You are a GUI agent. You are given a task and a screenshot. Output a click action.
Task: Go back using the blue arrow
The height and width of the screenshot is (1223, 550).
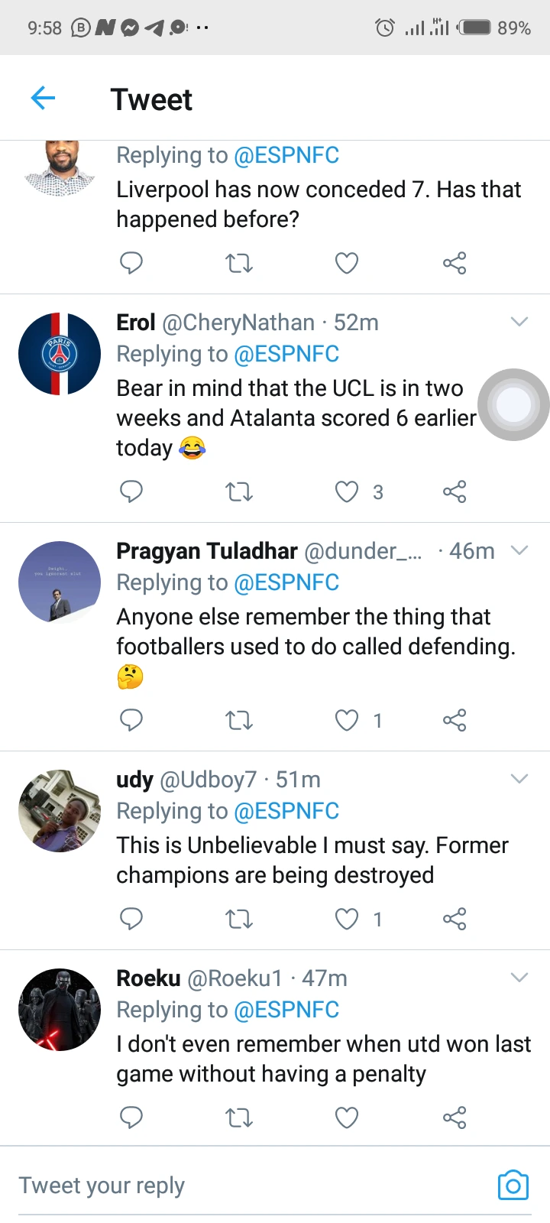(44, 99)
